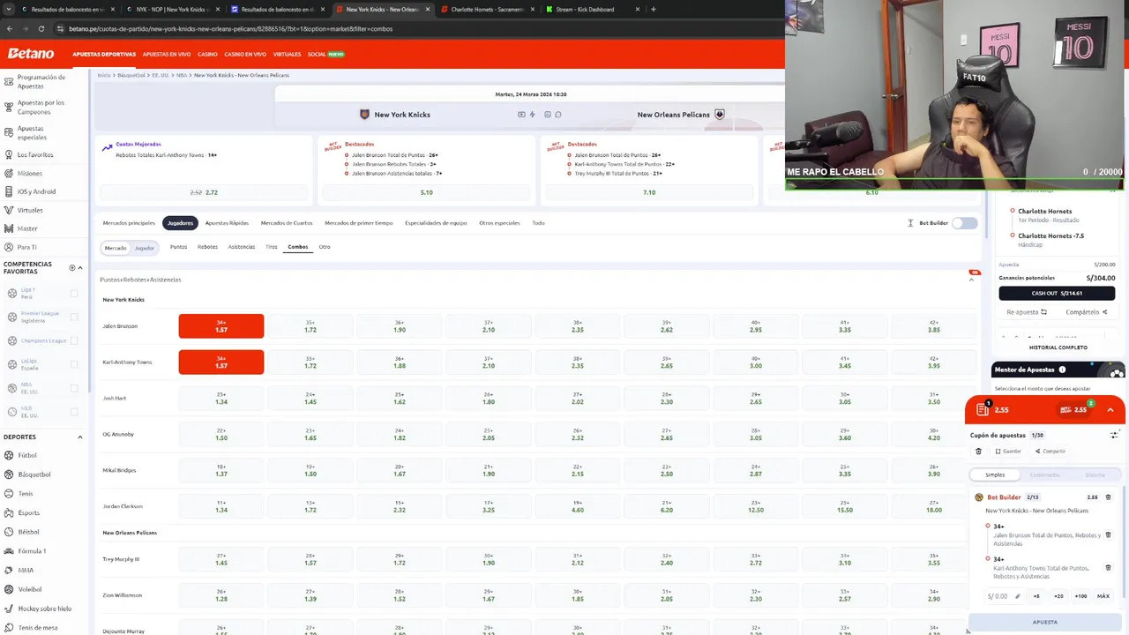Select enhanced odds 2.72 Karl-Anthony Towns rebounds
This screenshot has width=1129, height=635.
coord(204,192)
